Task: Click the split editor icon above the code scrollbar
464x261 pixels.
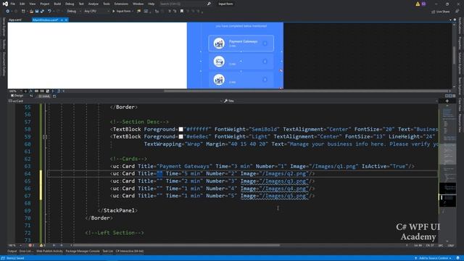Action: click(447, 101)
